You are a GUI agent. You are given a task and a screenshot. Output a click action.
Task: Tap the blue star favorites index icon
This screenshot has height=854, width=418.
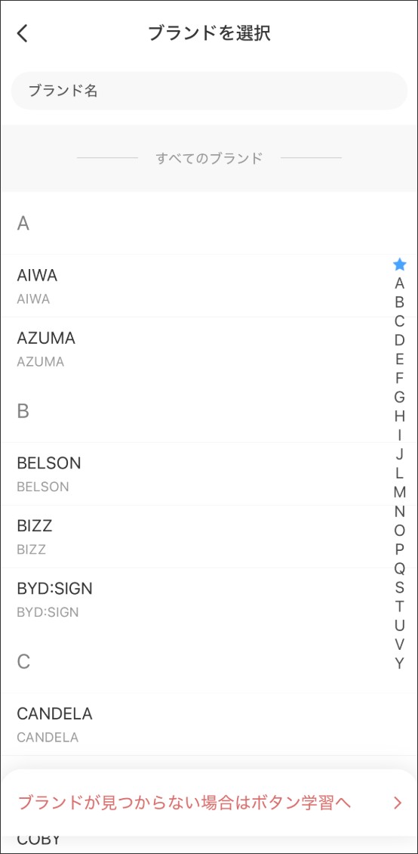pos(400,265)
